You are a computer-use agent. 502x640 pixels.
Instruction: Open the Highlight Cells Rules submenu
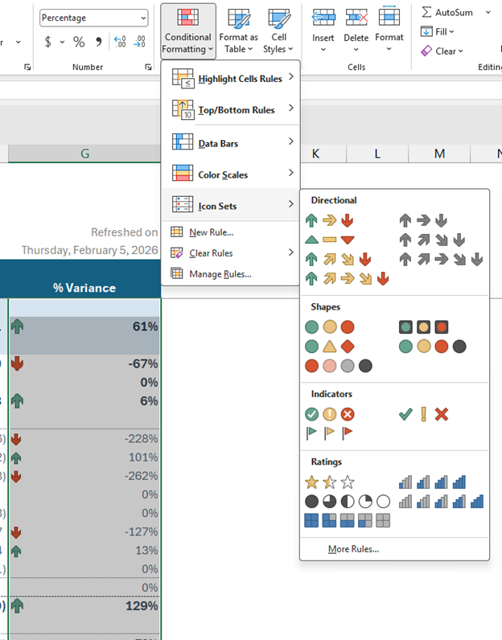pos(230,79)
